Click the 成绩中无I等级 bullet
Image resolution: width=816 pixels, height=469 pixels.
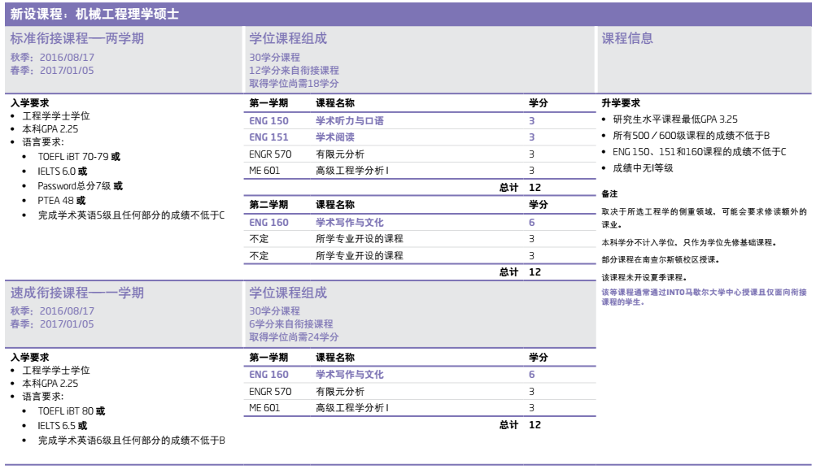(x=643, y=168)
